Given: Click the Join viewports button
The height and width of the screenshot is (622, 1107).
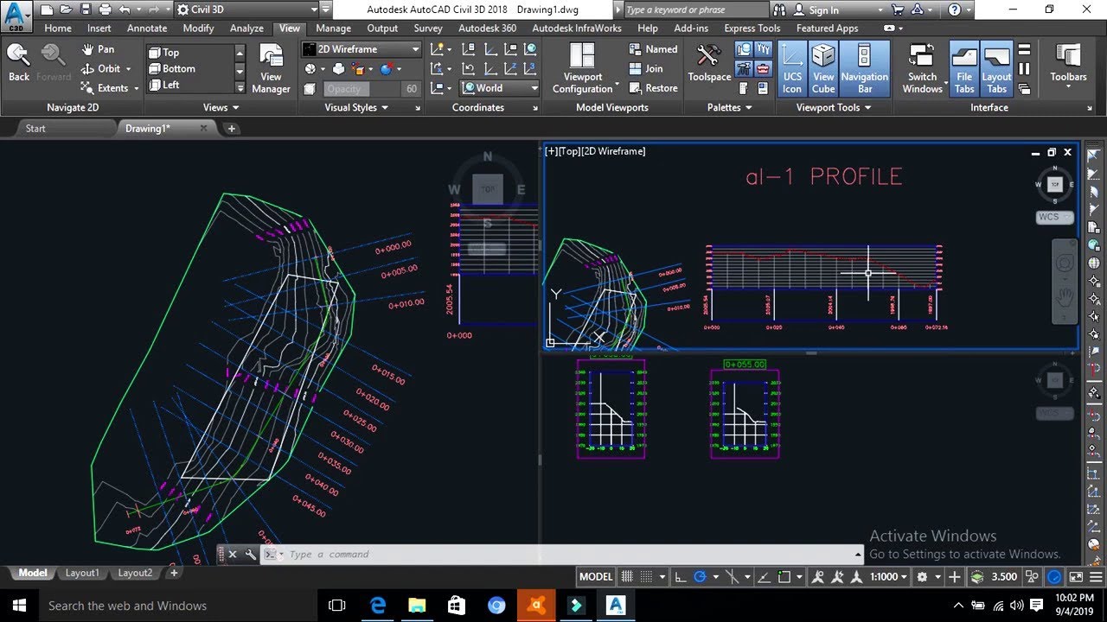Looking at the screenshot, I should coord(646,68).
